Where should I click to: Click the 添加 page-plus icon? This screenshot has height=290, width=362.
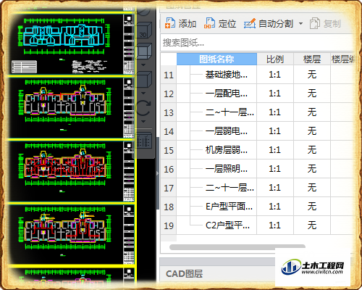click(x=170, y=23)
